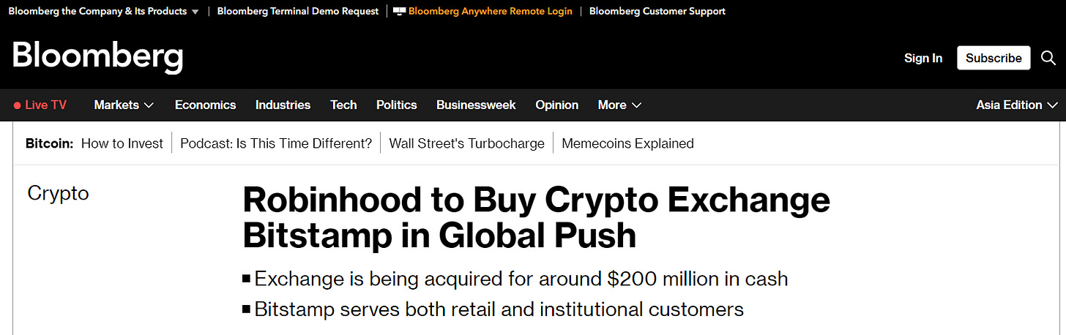
Task: Go to the Opinion section
Action: pos(556,105)
